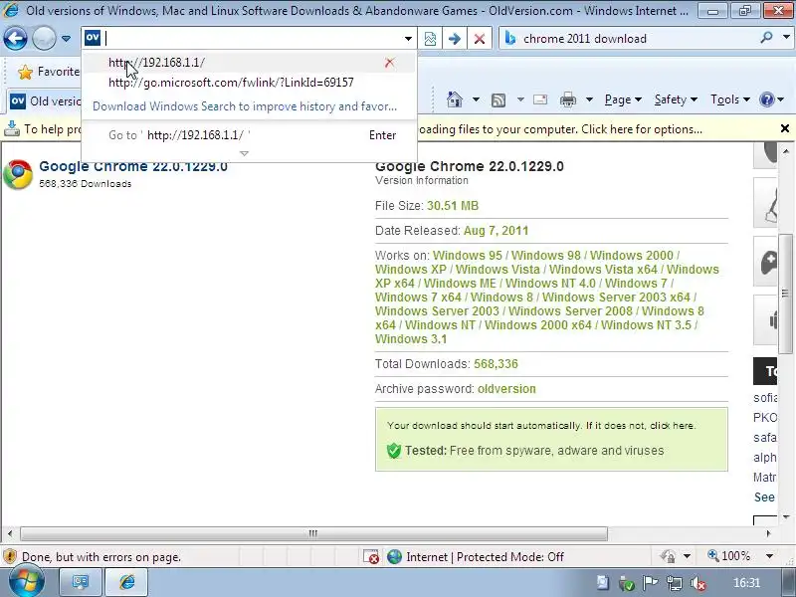Click the muted volume tray icon

pos(698,583)
